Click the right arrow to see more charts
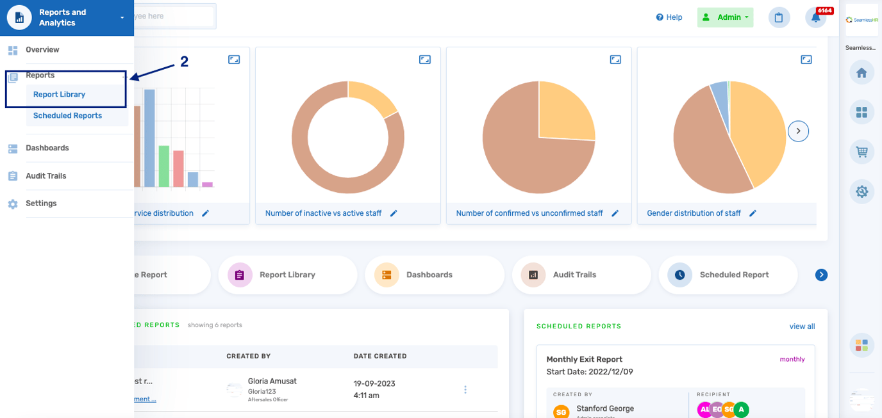 (x=798, y=131)
